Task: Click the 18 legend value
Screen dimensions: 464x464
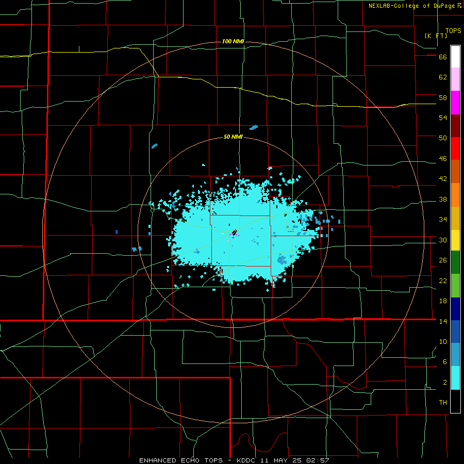Action: [443, 301]
